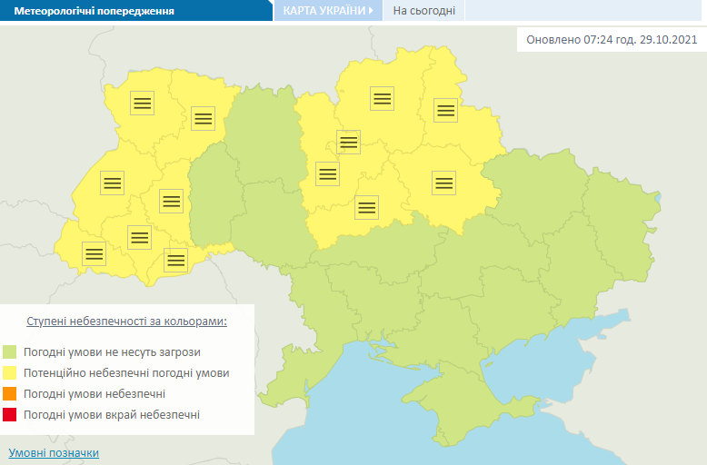
Task: Expand the КАРТА УКРАЇНИ dropdown
Action: click(328, 11)
